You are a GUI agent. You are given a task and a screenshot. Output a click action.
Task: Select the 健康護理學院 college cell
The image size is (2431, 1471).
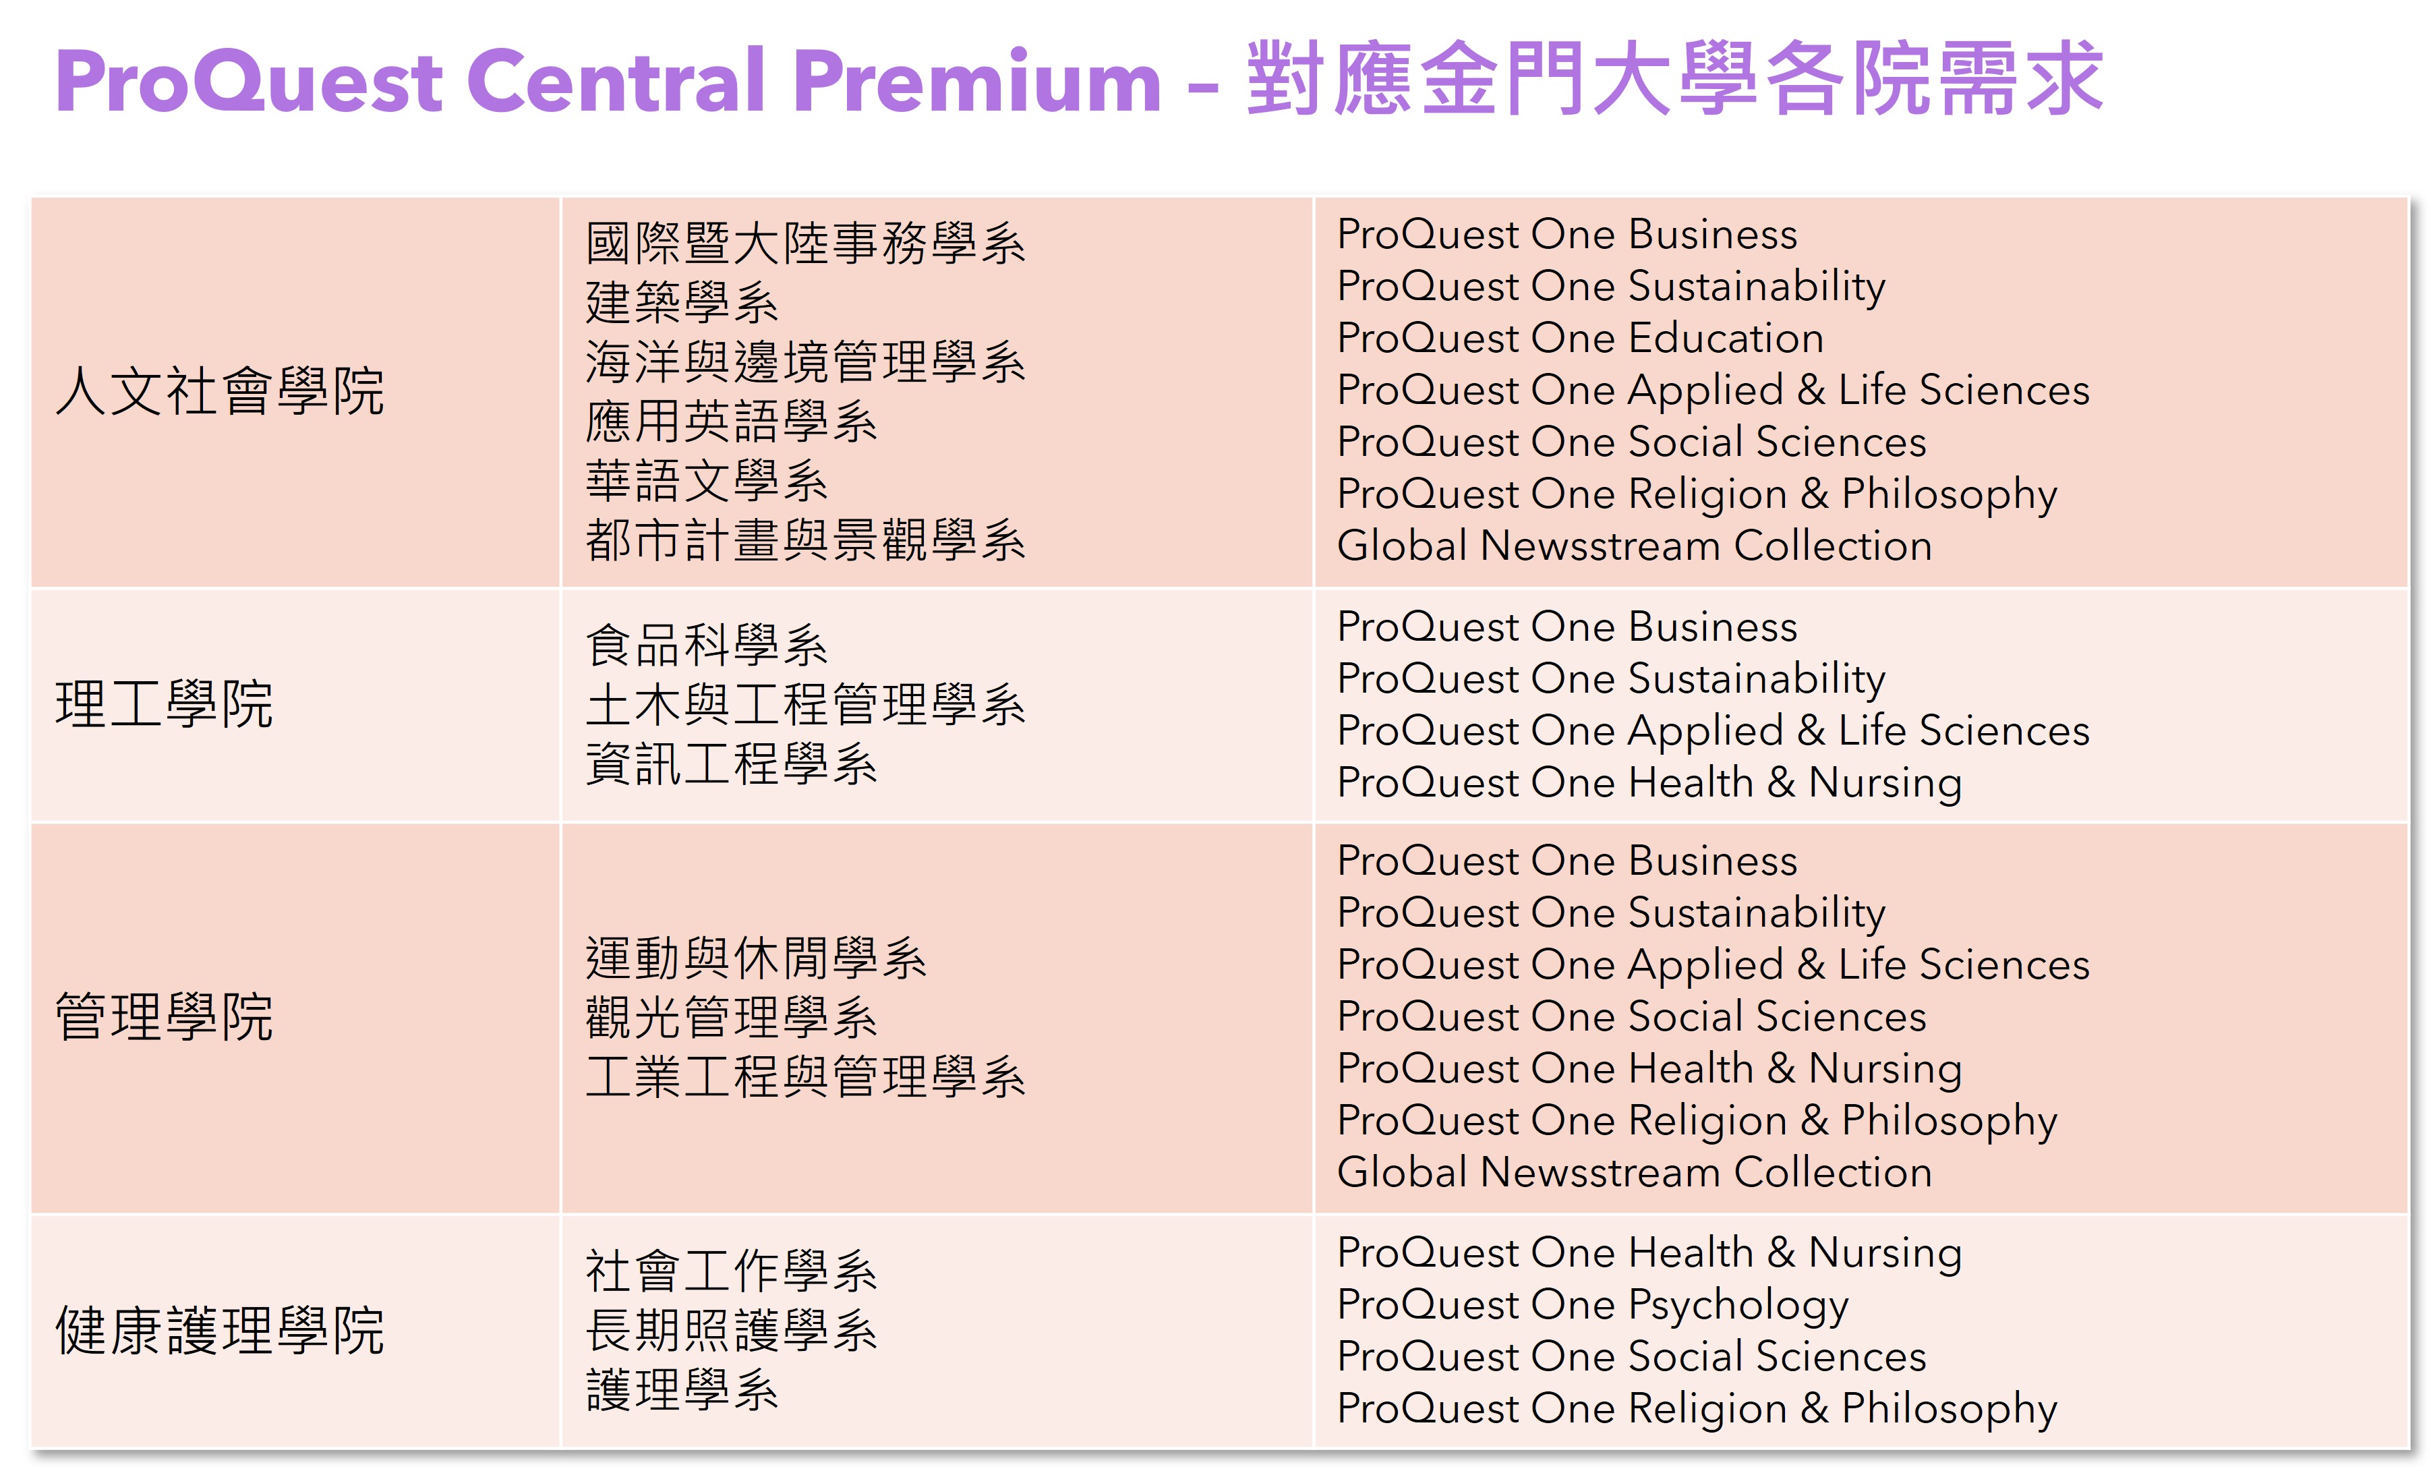coord(295,1331)
